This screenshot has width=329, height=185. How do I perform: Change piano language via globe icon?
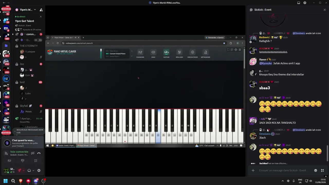[236, 50]
